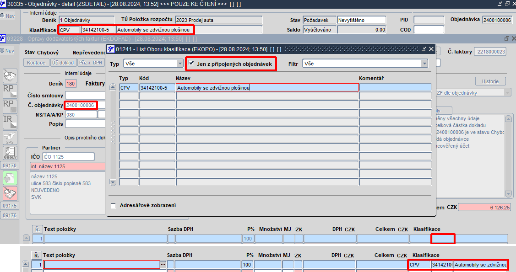Click the Číslo smlouvy input field
Image resolution: width=516 pixels, height=272 pixels.
tap(85, 96)
